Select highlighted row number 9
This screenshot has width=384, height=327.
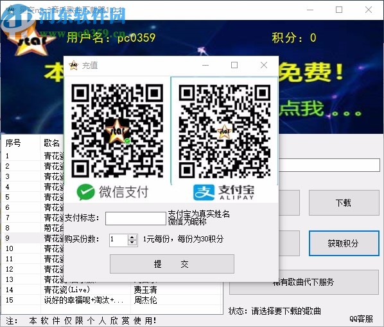click(33, 238)
